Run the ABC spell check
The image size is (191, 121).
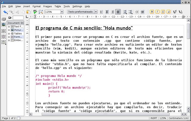35,12
